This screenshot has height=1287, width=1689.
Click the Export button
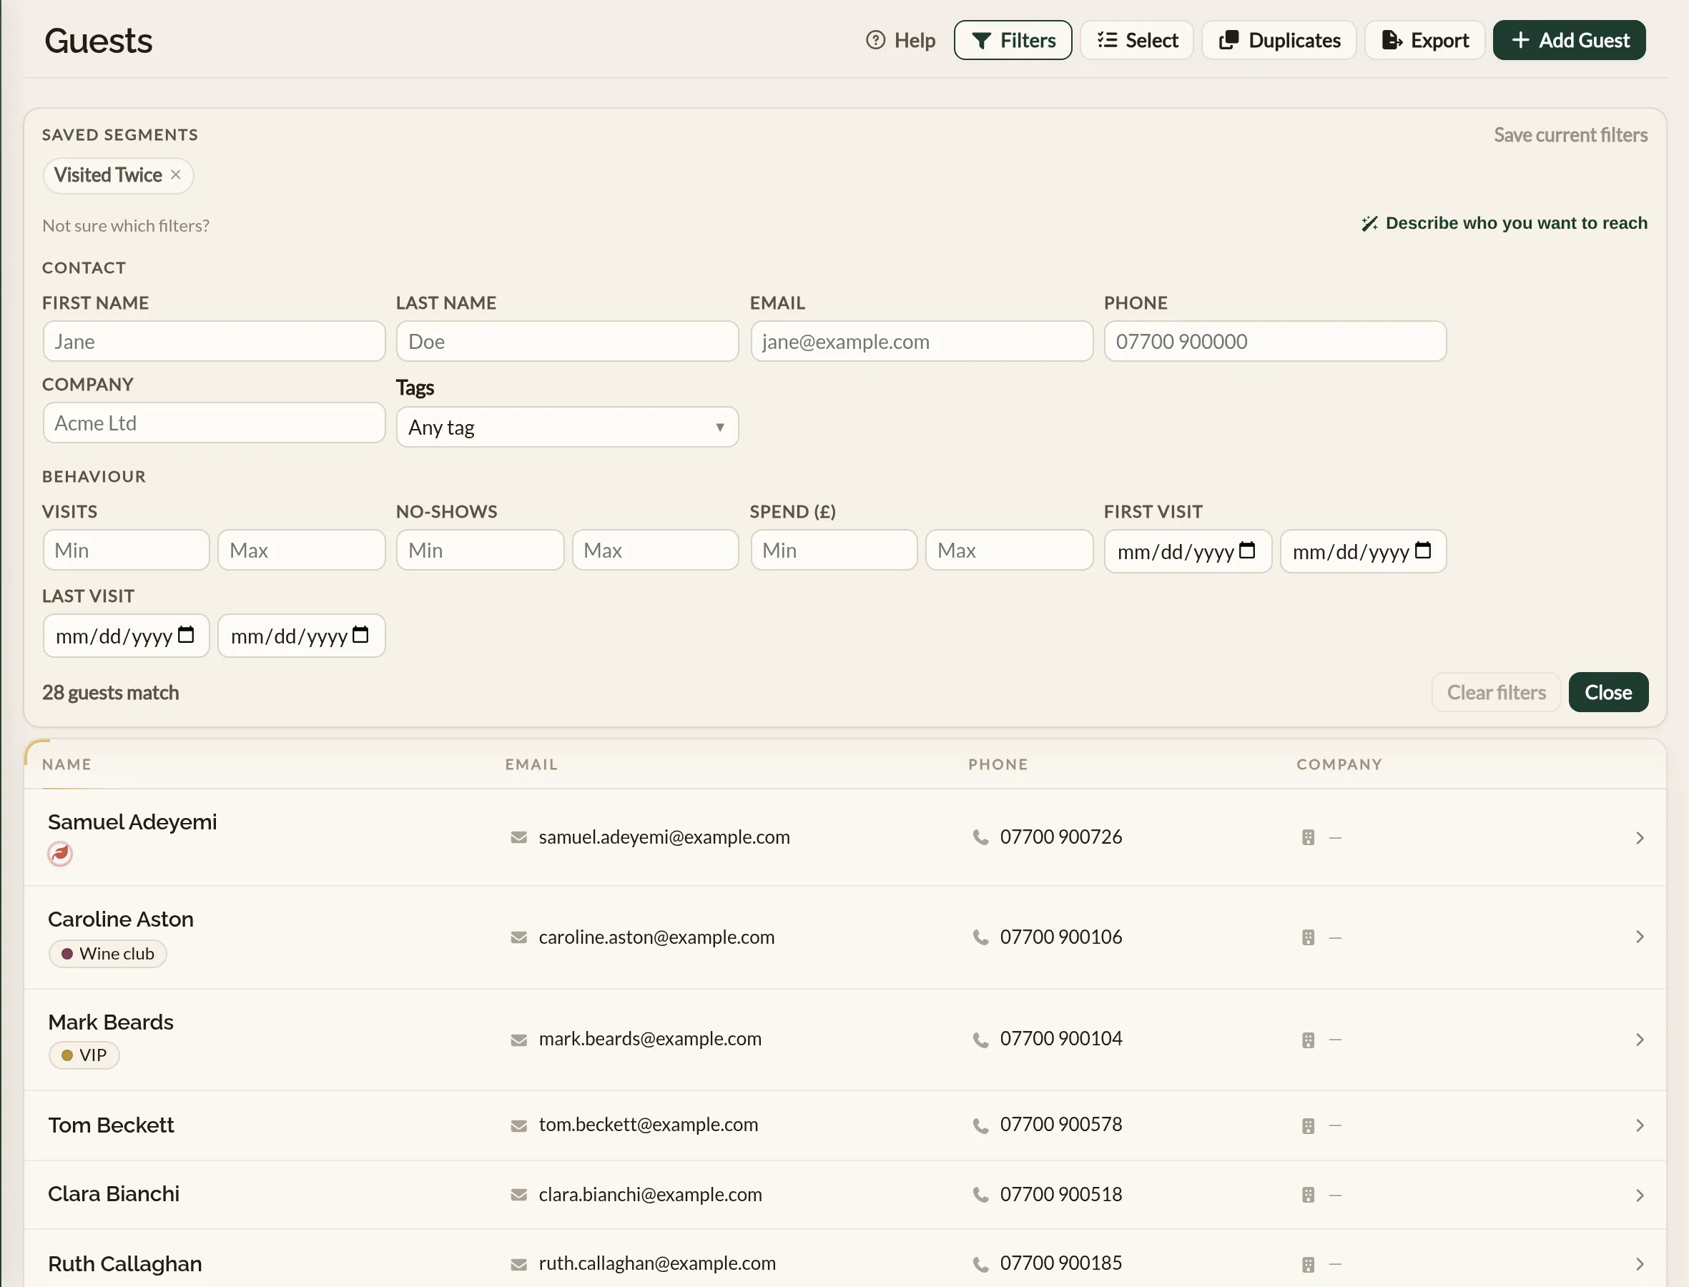tap(1424, 40)
